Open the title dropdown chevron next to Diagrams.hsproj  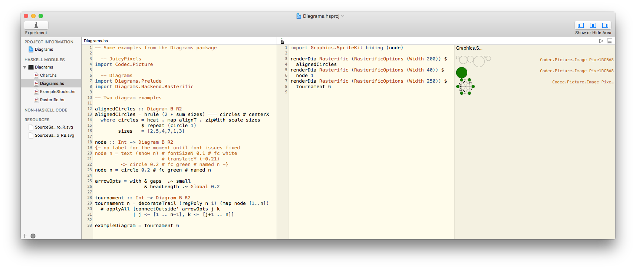(x=343, y=16)
